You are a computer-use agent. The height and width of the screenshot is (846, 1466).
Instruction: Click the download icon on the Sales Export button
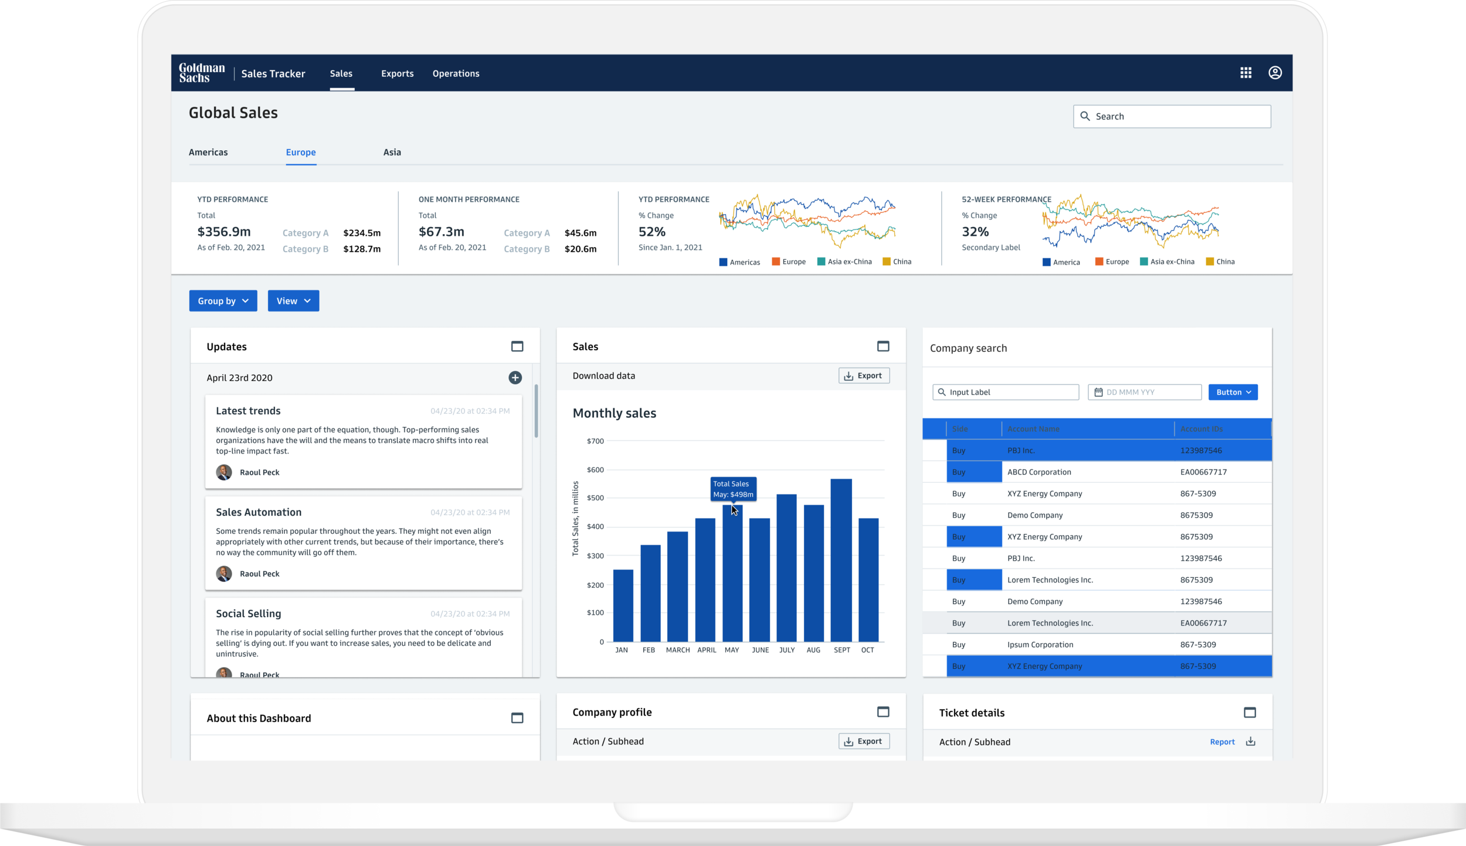coord(849,375)
